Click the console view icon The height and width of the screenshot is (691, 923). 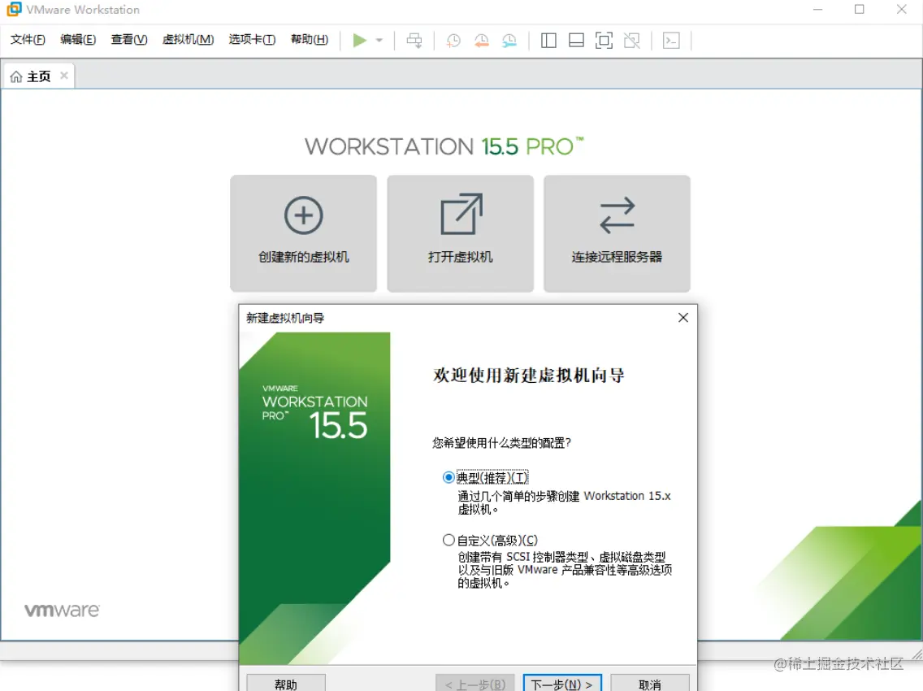tap(671, 41)
